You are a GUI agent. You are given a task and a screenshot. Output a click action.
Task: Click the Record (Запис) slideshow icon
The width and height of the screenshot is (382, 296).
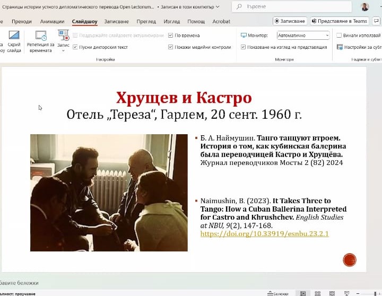(64, 36)
